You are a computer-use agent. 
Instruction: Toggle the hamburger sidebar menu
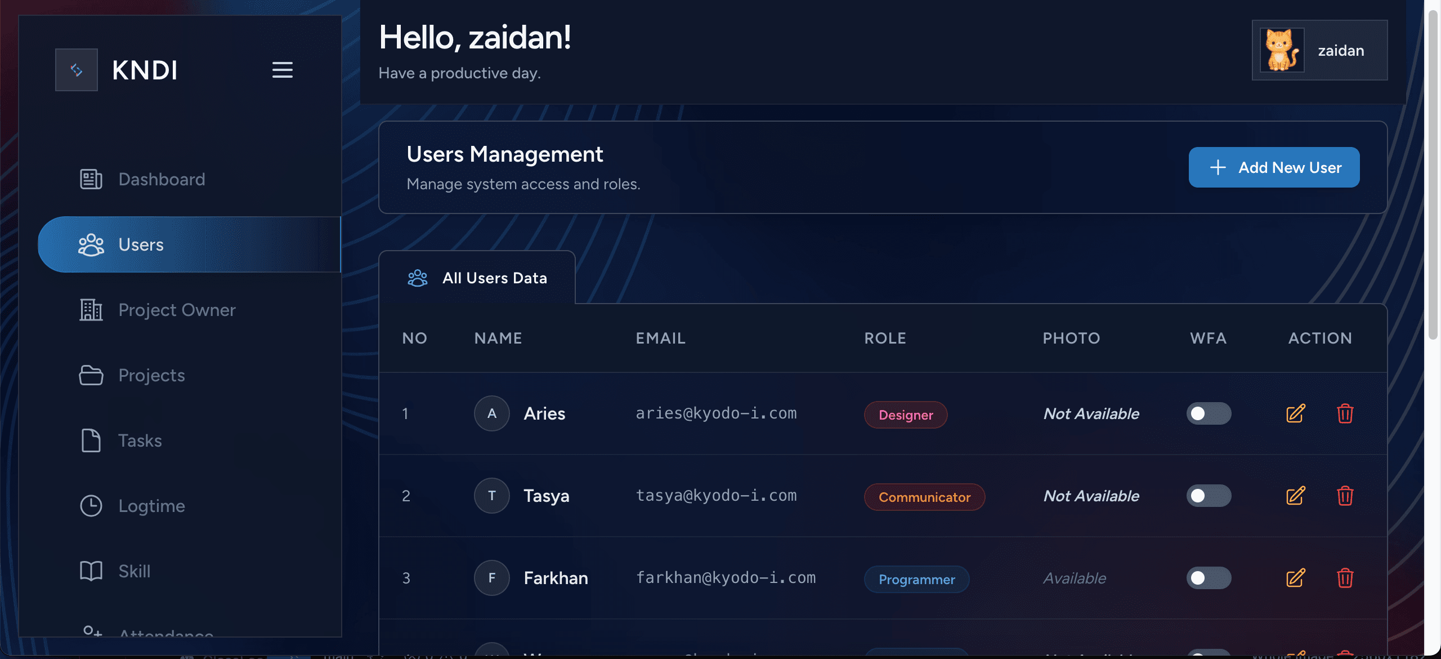click(x=283, y=70)
